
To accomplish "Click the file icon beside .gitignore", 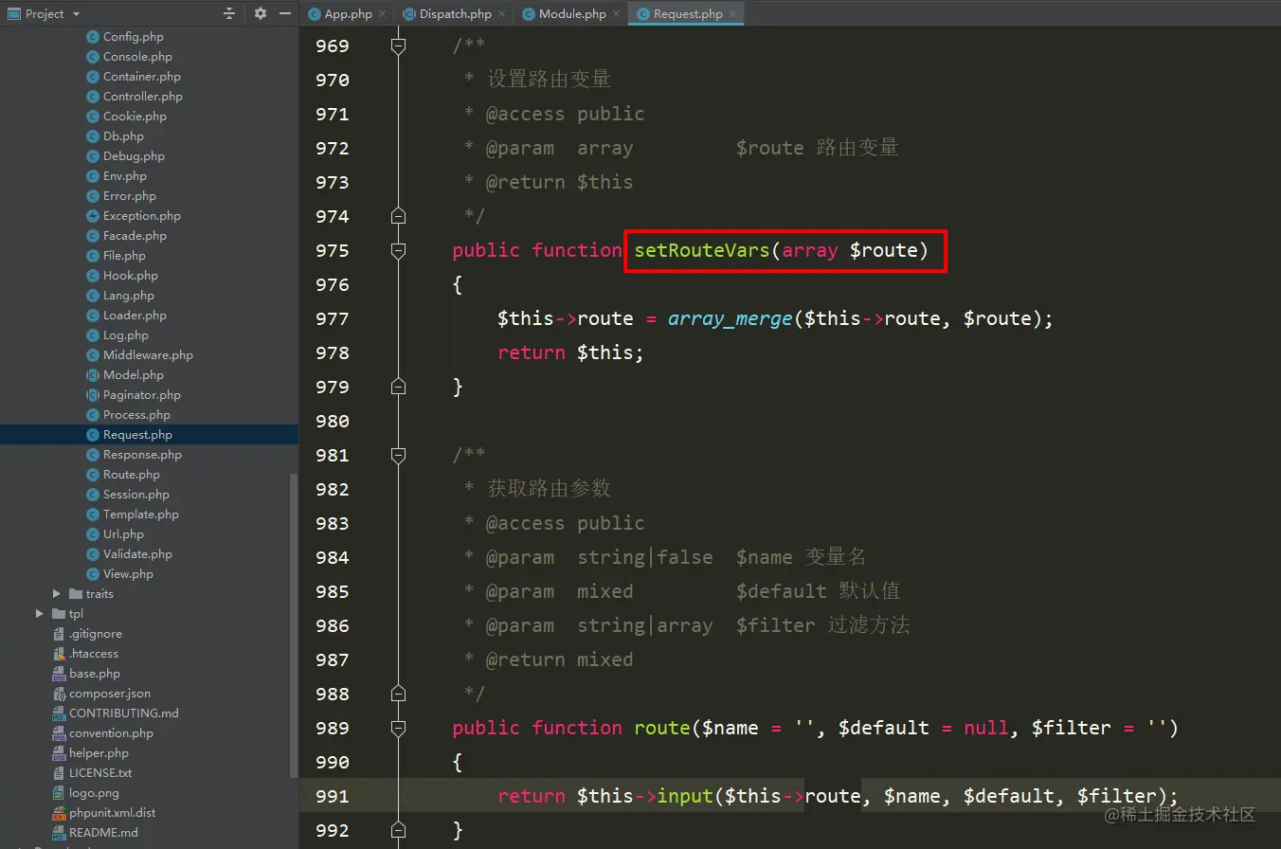I will tap(59, 634).
